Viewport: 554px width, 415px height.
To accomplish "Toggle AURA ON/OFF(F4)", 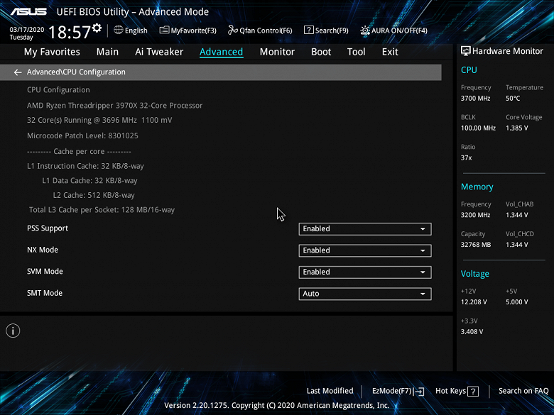I will (x=393, y=31).
